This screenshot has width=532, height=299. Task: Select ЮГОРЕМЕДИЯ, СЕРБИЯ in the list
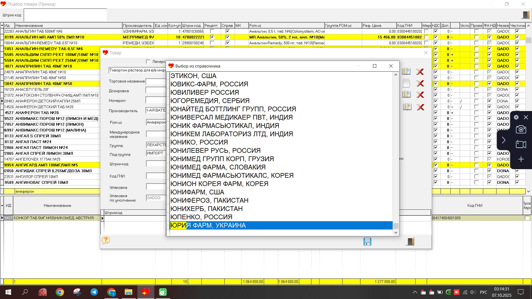[x=210, y=101]
